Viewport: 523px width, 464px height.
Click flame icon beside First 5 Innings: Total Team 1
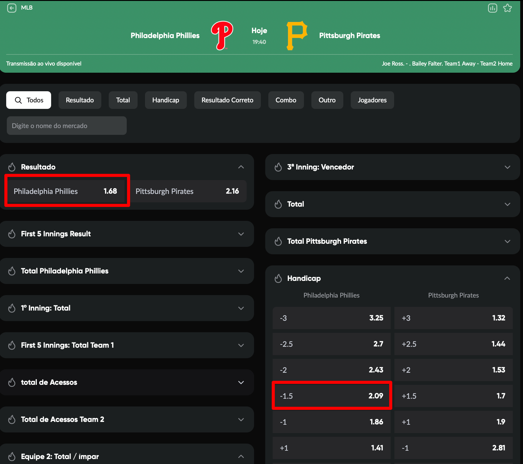(12, 345)
